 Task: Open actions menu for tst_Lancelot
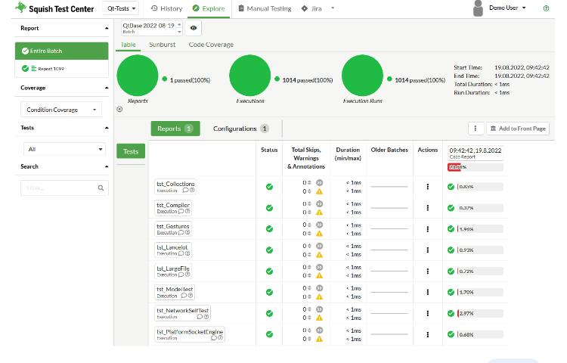427,250
